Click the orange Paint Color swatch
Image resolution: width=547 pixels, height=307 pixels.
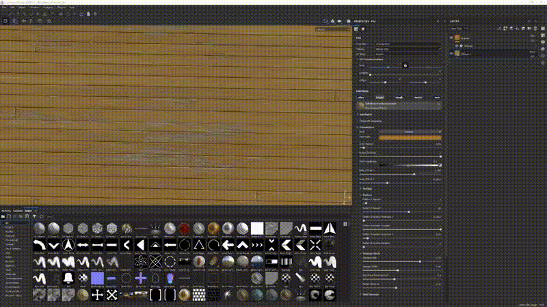click(x=410, y=138)
